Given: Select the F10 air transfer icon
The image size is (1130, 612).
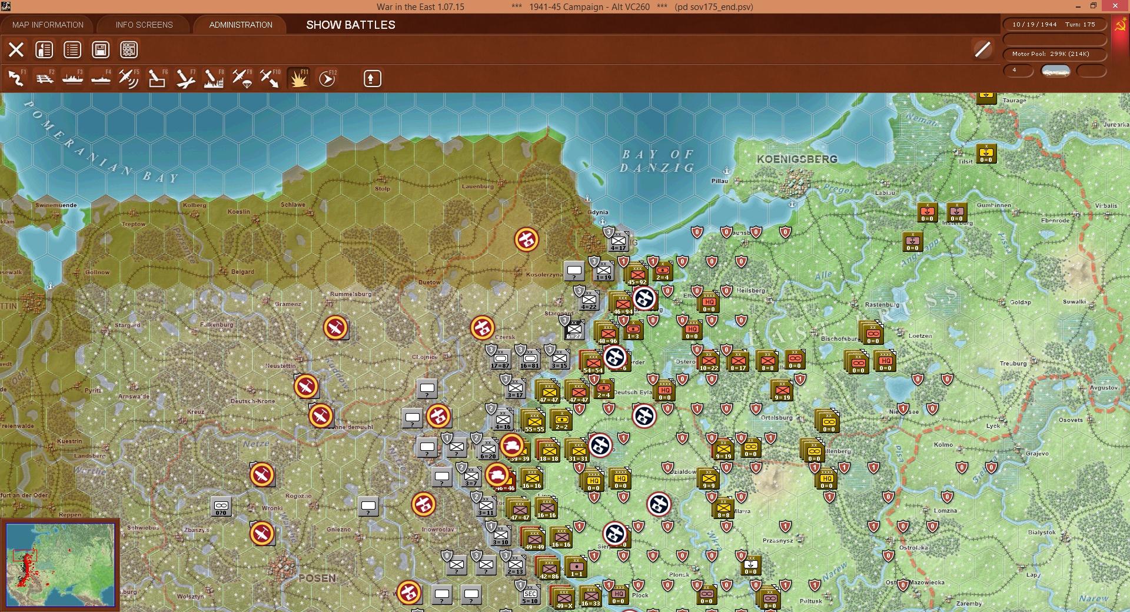Looking at the screenshot, I should 270,78.
